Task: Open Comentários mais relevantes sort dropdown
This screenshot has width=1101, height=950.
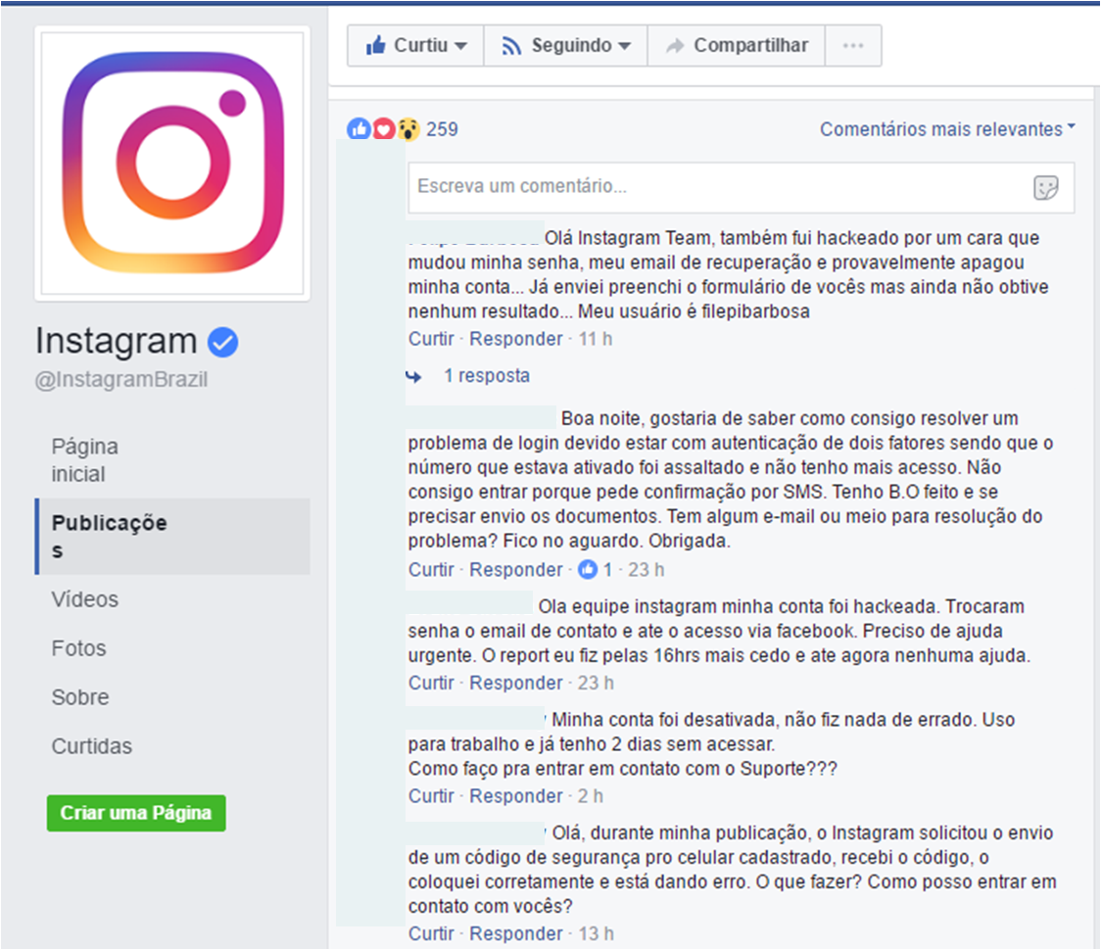Action: pos(947,129)
